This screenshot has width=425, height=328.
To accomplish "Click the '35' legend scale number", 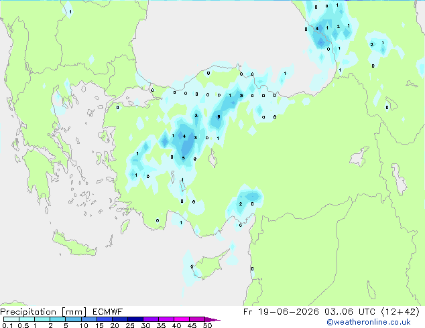I will click(161, 325).
